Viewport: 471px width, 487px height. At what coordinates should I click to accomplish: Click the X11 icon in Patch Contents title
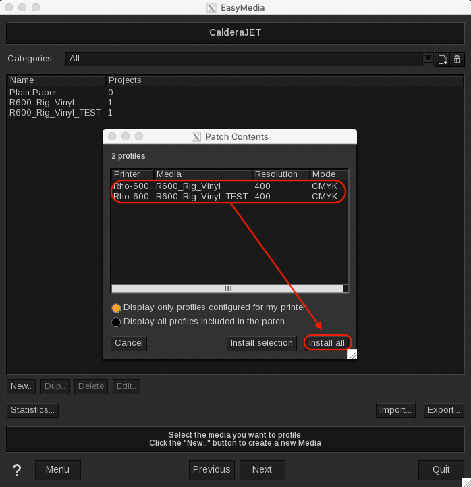click(x=196, y=137)
